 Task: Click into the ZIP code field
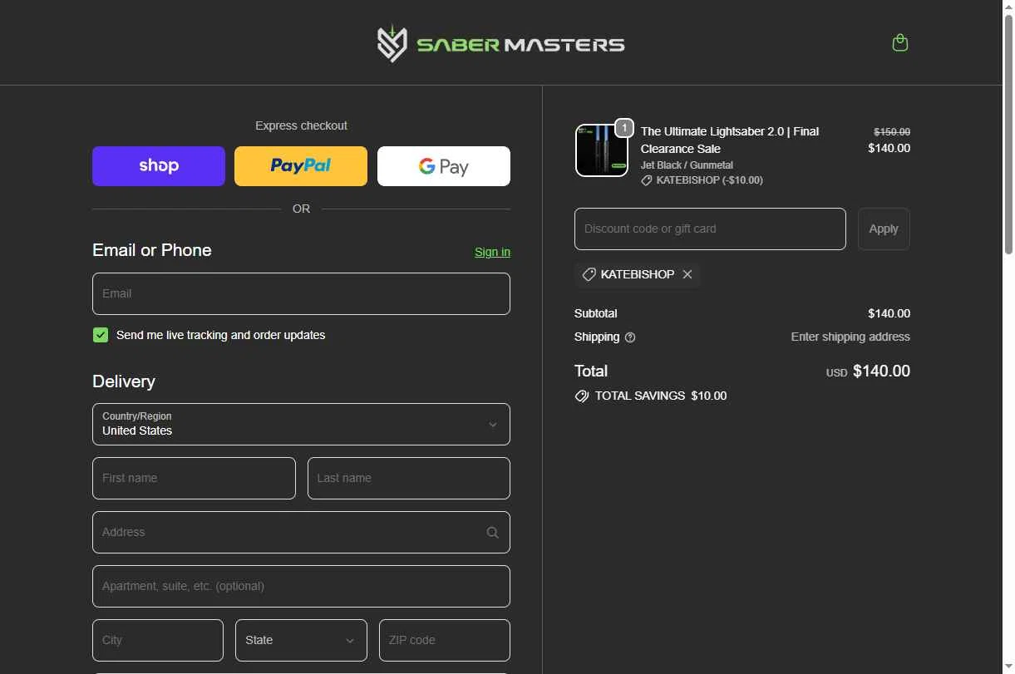pos(445,640)
